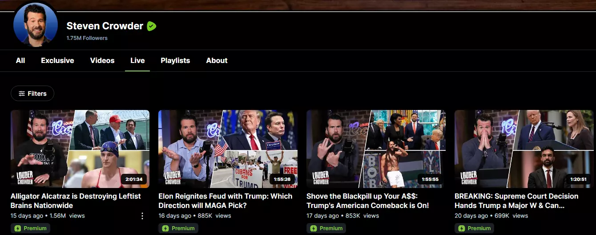The height and width of the screenshot is (235, 596).
Task: Click the 1:55:26 duration label
Action: pyautogui.click(x=282, y=180)
